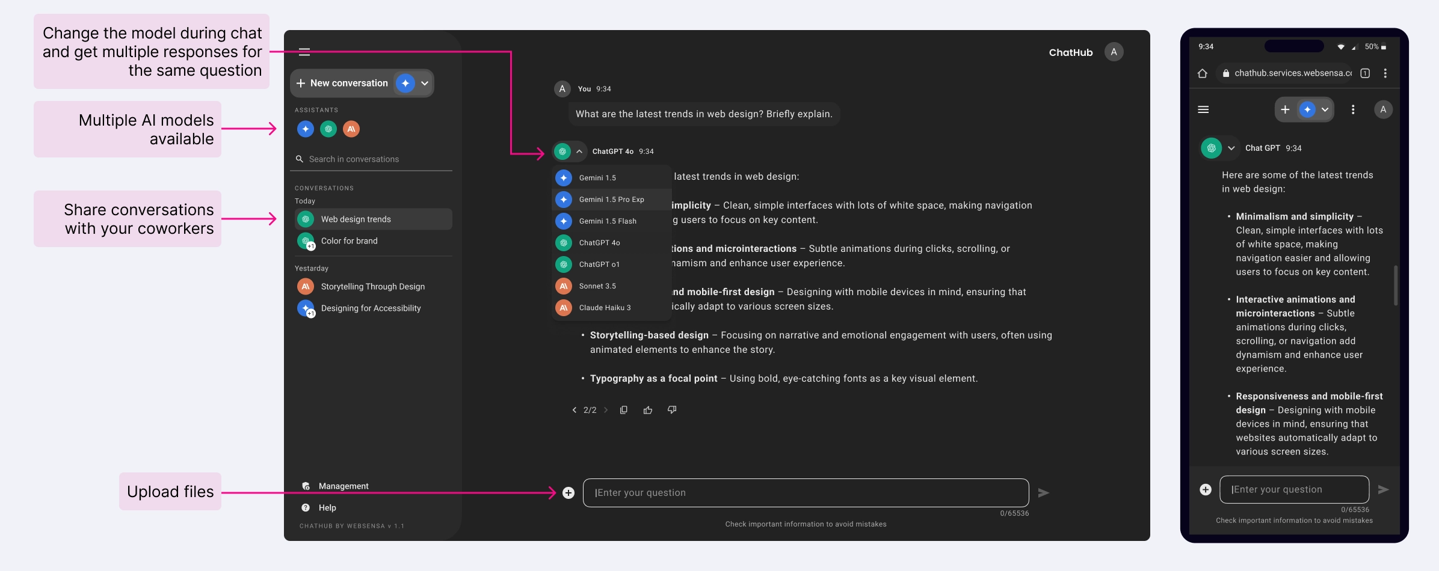Click the desktop Enter your question field
The height and width of the screenshot is (571, 1439).
pos(806,493)
